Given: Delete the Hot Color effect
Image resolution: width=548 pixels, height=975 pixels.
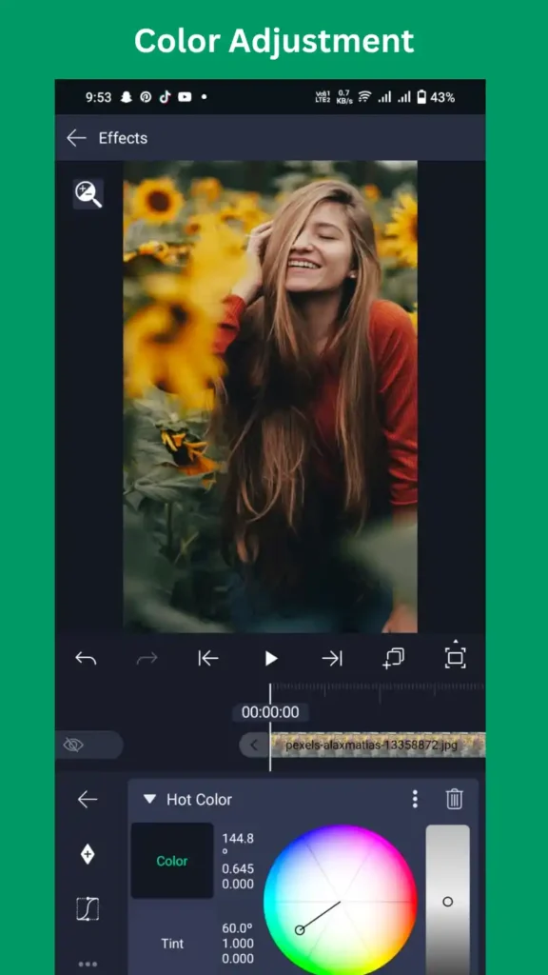Looking at the screenshot, I should tap(455, 799).
